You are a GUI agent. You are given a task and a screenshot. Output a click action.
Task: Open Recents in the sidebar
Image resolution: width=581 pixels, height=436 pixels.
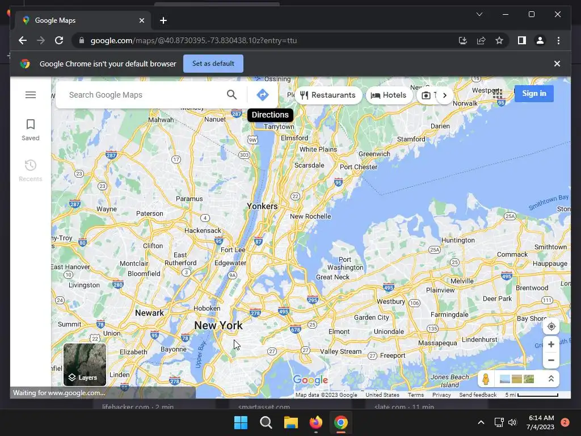point(31,170)
